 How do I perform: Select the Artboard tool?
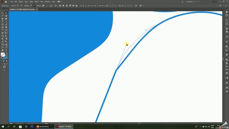click(3, 47)
